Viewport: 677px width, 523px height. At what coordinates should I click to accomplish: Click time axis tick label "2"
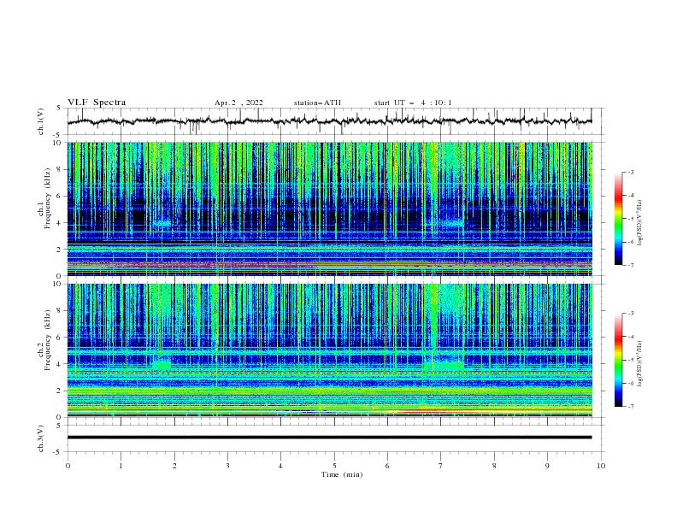point(174,466)
